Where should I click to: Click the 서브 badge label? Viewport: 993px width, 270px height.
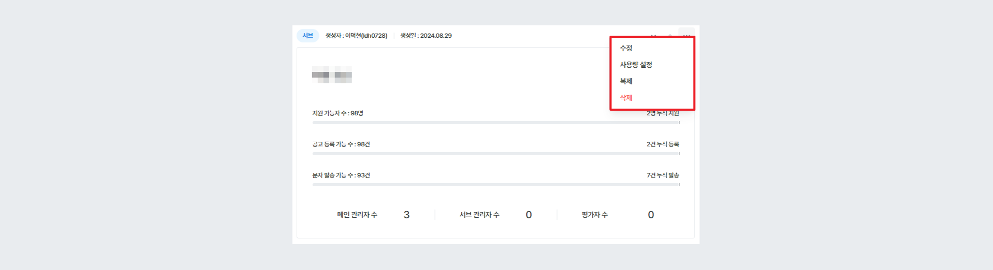[x=308, y=36]
